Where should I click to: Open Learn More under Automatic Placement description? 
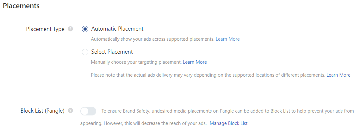tap(227, 39)
